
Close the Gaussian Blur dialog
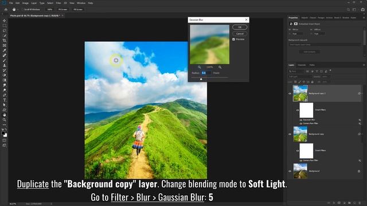[x=246, y=20]
